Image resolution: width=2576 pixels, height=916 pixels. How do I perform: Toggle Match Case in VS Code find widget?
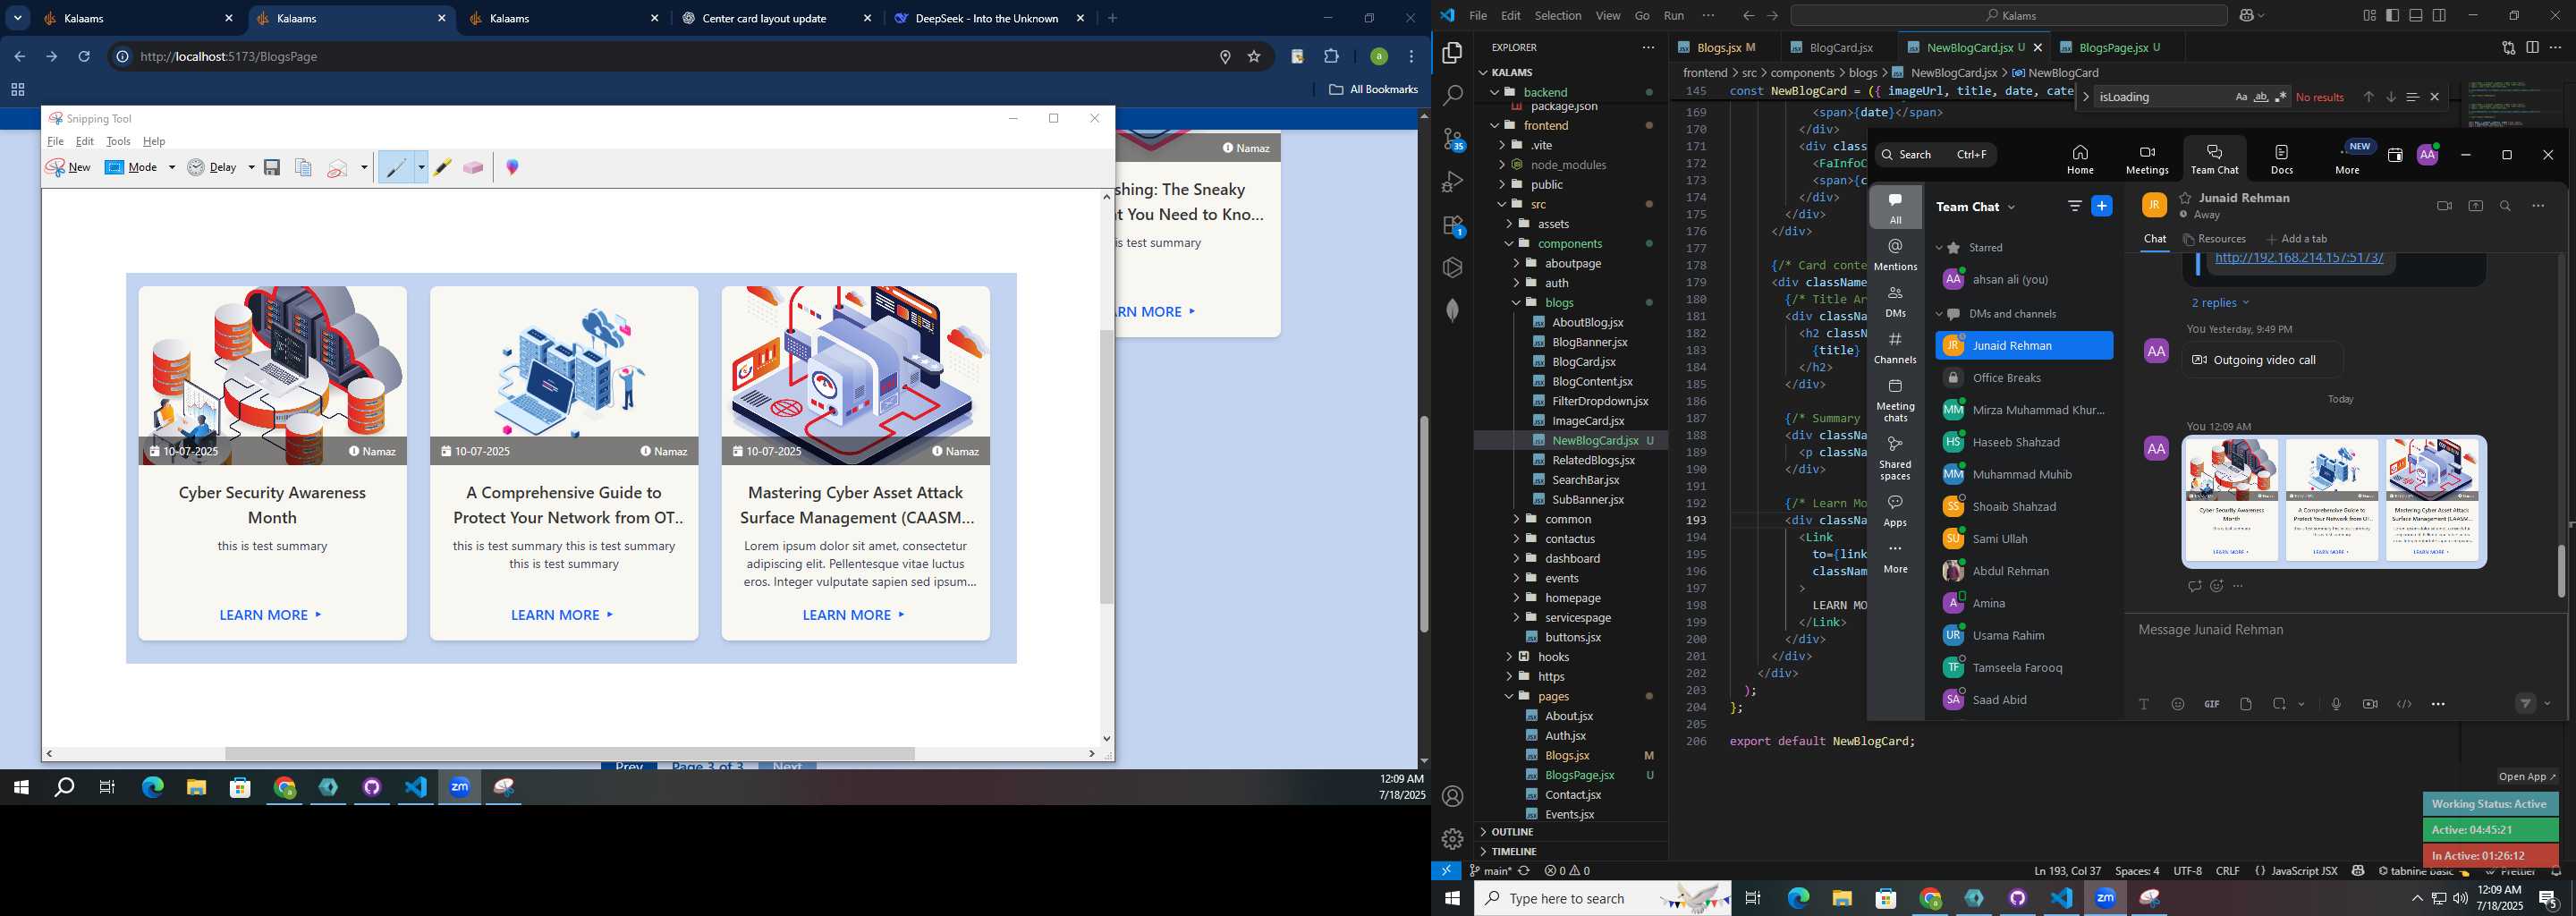(x=2241, y=97)
